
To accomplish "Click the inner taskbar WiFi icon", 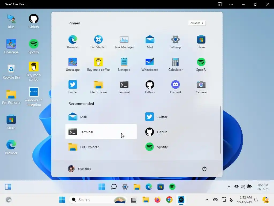I will coord(236,187).
